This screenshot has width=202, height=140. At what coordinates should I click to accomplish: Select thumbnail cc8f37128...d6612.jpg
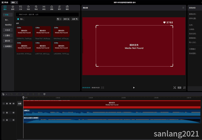[x=43, y=47]
